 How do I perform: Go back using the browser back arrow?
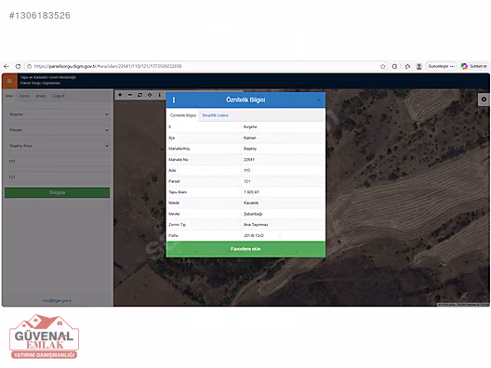[x=7, y=66]
